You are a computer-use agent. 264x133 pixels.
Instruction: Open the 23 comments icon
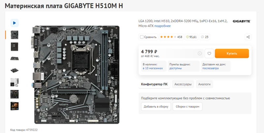[x=205, y=37]
